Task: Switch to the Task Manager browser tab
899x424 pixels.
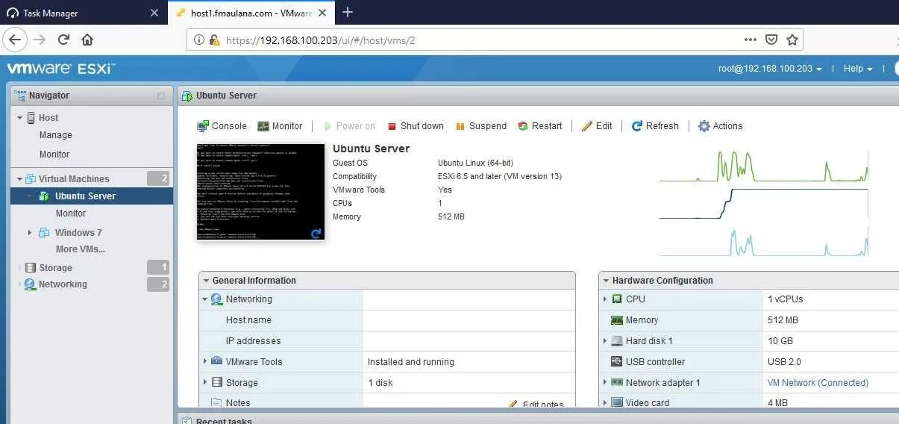Action: 82,13
